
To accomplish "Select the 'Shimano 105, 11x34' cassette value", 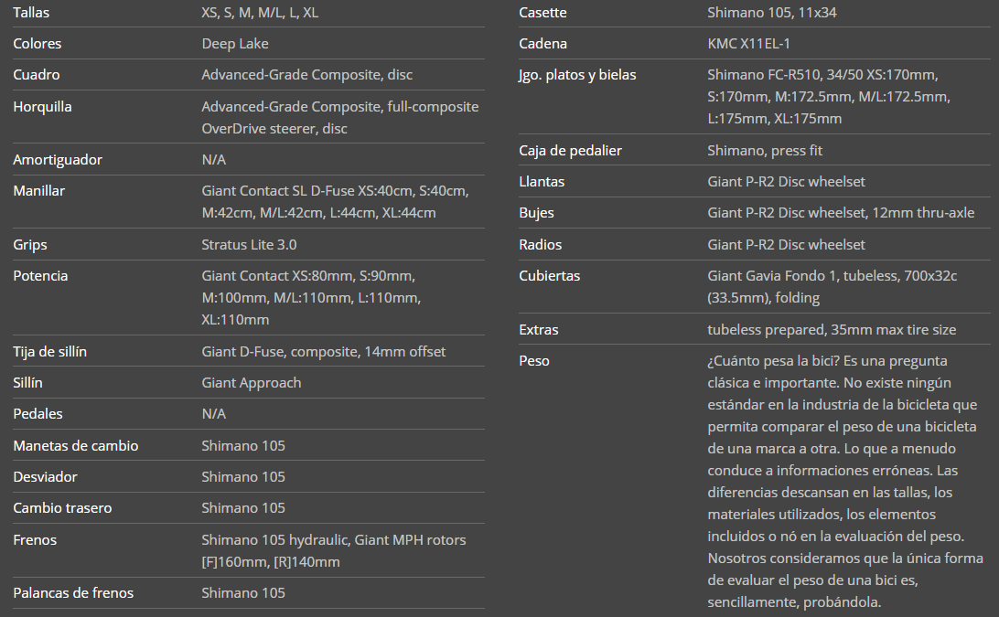I will pyautogui.click(x=772, y=13).
